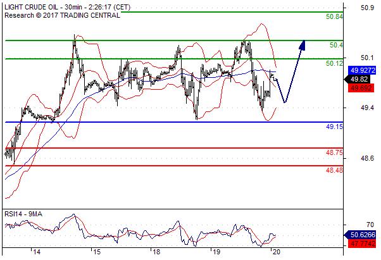
Task: Click the red 48.48 support label
Action: click(x=334, y=170)
